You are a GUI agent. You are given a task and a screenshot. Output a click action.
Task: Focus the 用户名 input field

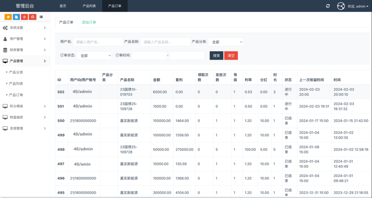[x=98, y=42]
